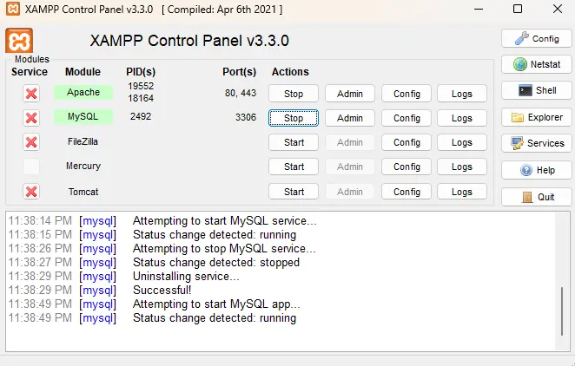This screenshot has height=366, width=575.
Task: Toggle Tomcat service install red X
Action: click(x=31, y=192)
